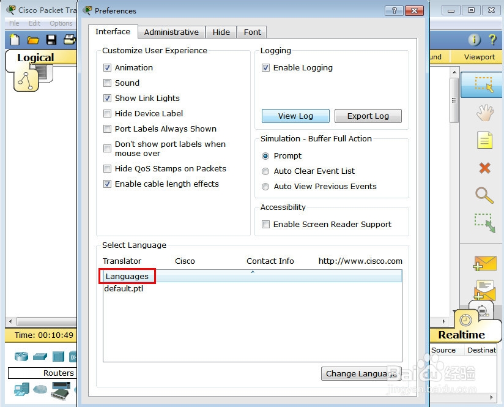Click the tools panel scroll up arrow
504x407 pixels.
coord(454,72)
